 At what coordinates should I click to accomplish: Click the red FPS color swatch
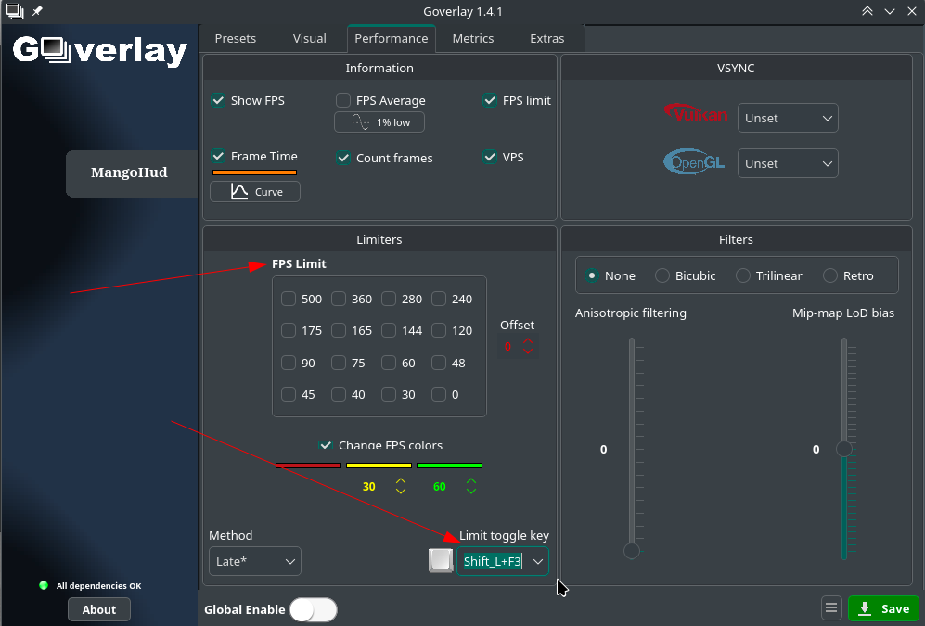[x=309, y=466]
